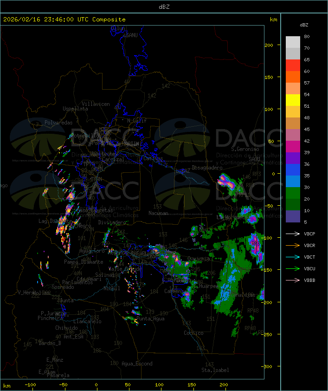The width and height of the screenshot is (328, 391).
Task: Click the 'VBCT' legend label
Action: click(x=309, y=257)
